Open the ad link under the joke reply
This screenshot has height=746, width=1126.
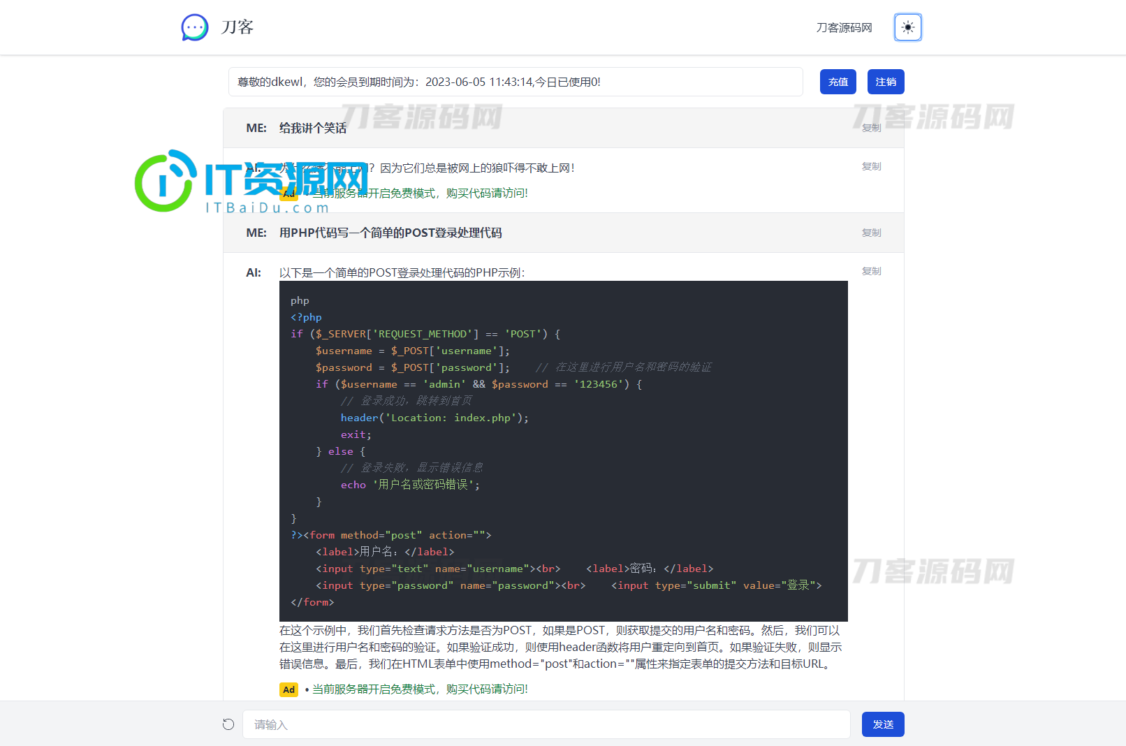tap(419, 193)
